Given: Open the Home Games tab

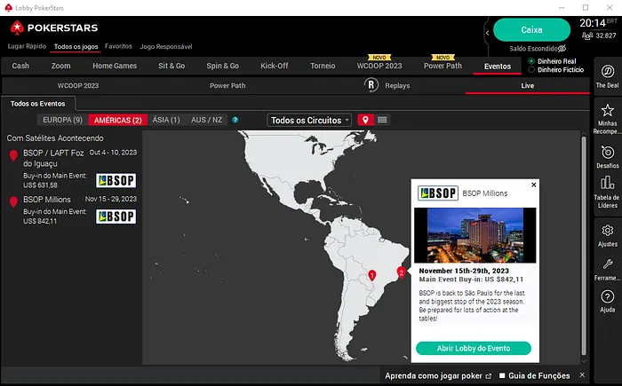Looking at the screenshot, I should pos(115,66).
